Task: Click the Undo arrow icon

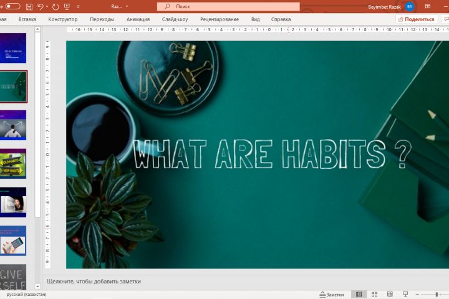Action: point(40,6)
